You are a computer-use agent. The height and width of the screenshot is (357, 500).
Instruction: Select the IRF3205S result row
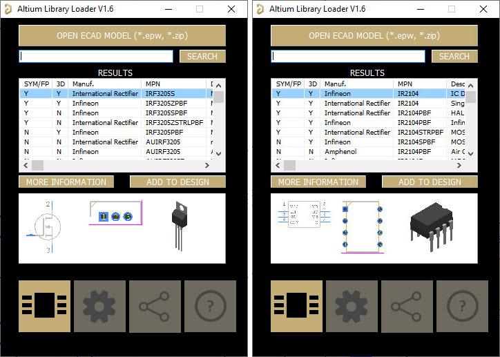(x=116, y=93)
